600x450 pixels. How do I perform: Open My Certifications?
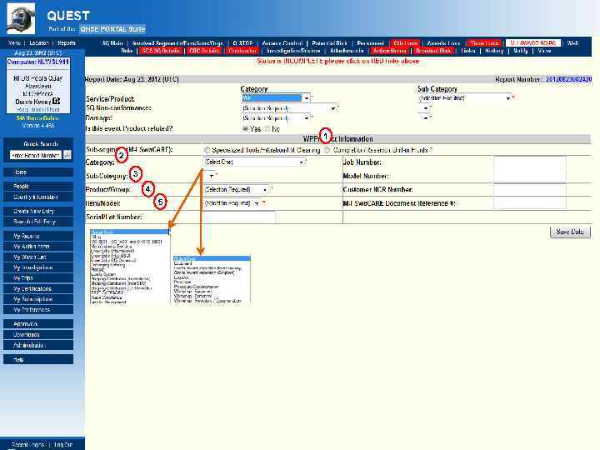pyautogui.click(x=38, y=288)
